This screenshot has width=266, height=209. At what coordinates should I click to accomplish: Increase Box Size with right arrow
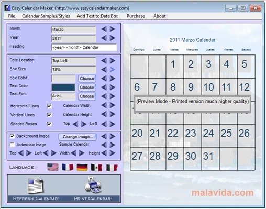tap(113, 70)
